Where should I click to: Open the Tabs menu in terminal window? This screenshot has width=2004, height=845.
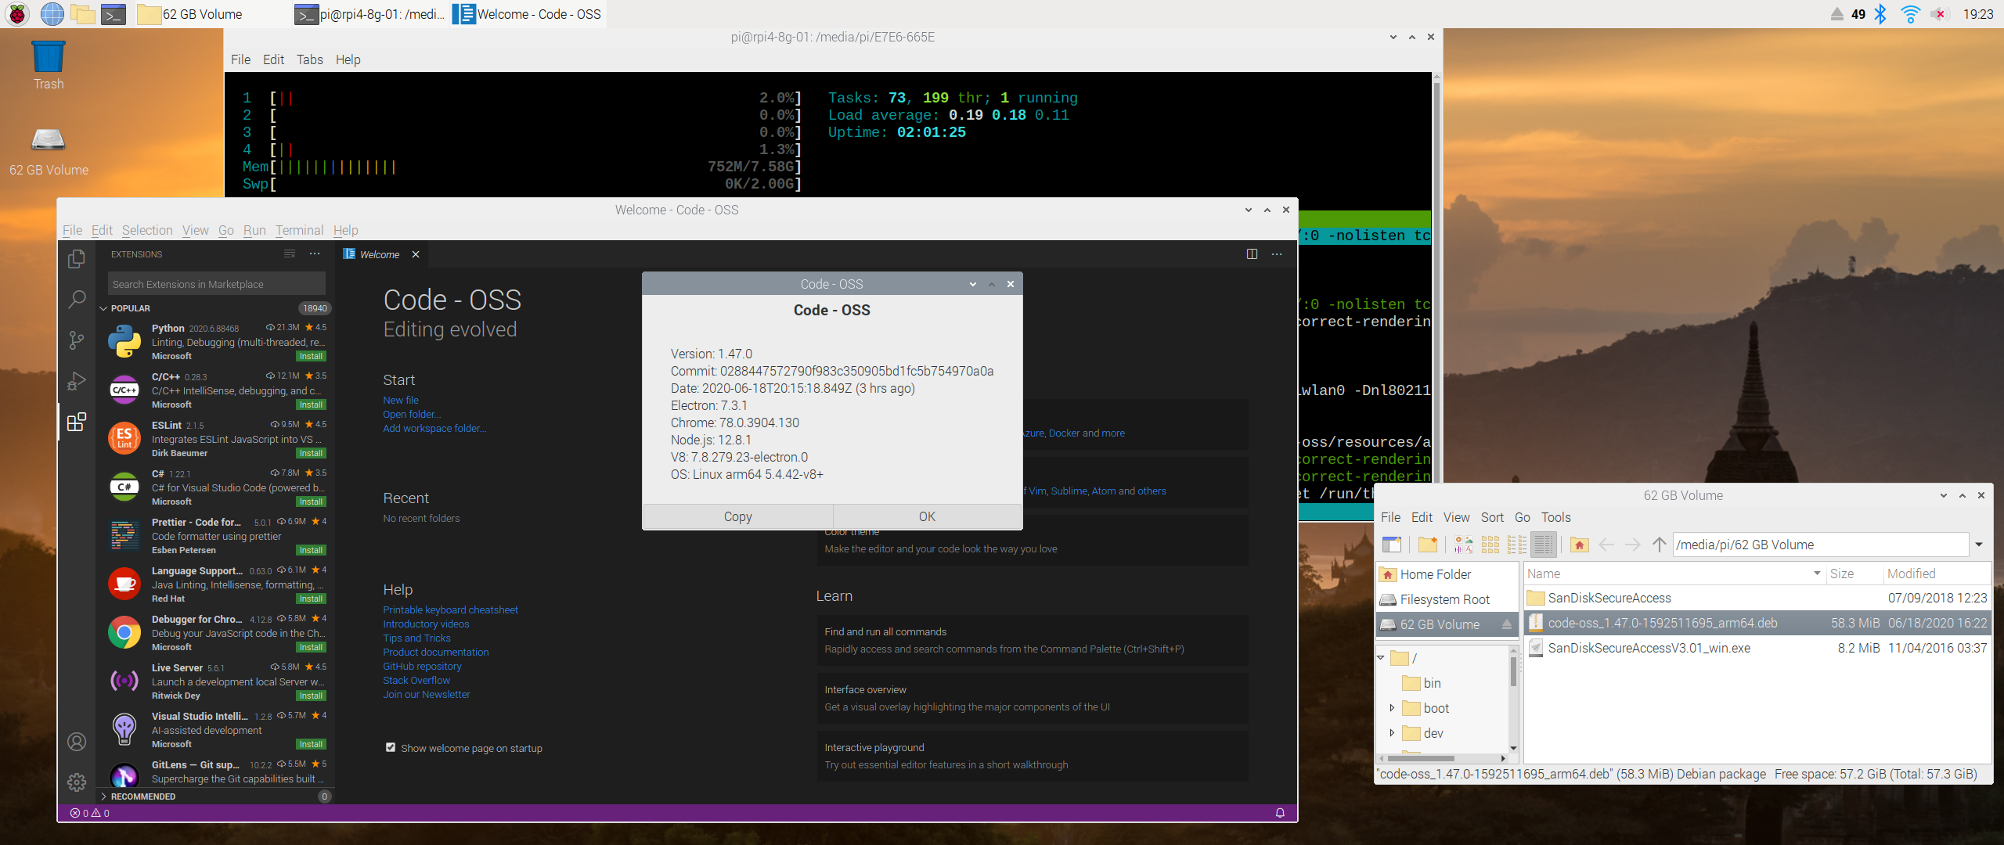(309, 59)
